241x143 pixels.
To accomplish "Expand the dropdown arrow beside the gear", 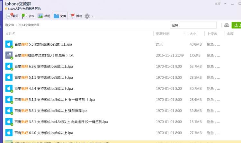I will point(92,16).
